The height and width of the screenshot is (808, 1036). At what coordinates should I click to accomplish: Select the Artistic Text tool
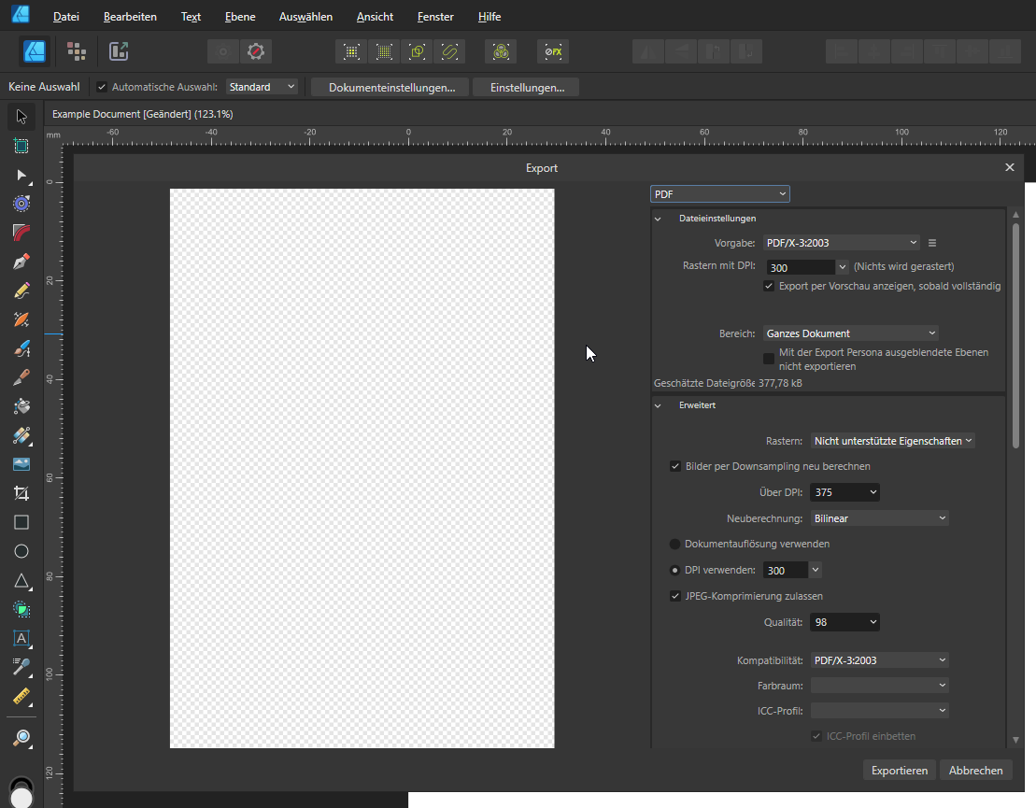point(21,638)
